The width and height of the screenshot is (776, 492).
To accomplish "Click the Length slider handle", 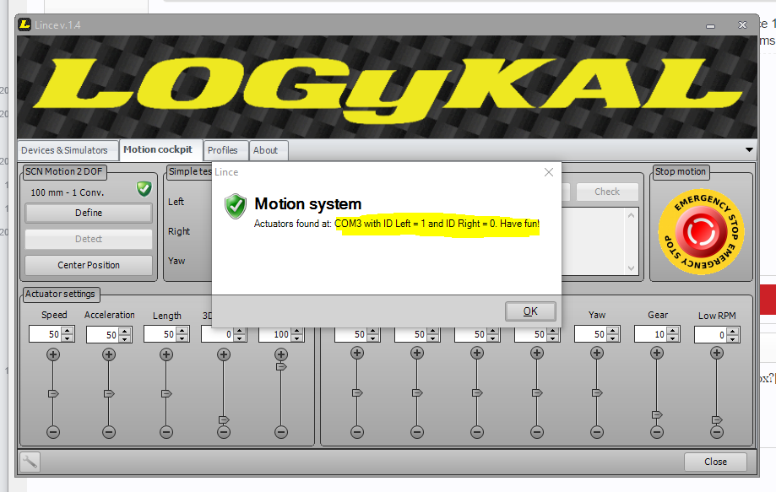I will pos(167,393).
